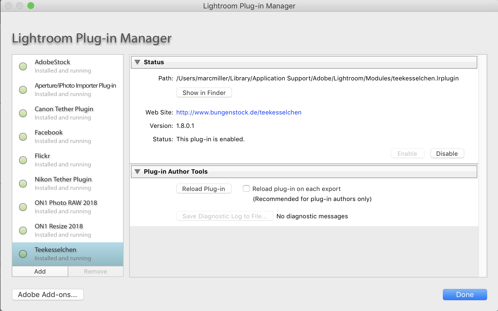Click Save Diagnostic Log to File button
Viewport: 498px width, 311px height.
[225, 216]
